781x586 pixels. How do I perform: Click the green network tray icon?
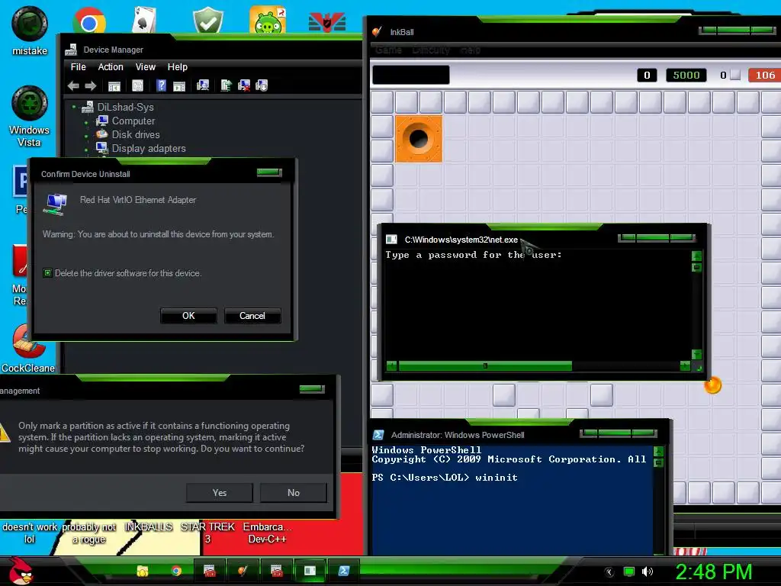click(x=629, y=572)
